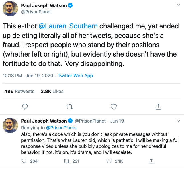Share the reply tweet via share icon
184x170 pixels.
click(151, 161)
